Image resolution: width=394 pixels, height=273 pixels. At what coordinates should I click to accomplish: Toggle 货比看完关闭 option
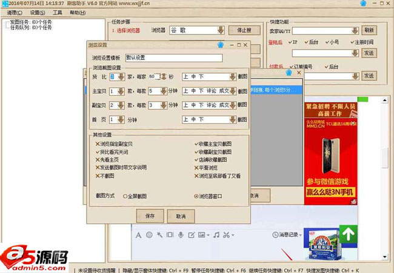tap(112, 152)
